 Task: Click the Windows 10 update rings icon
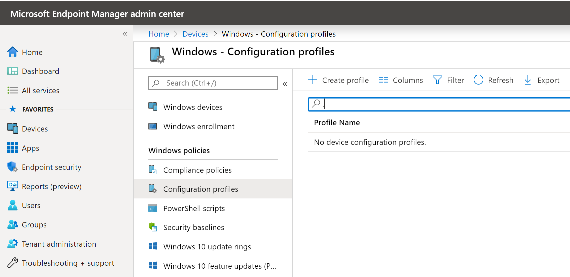(153, 246)
